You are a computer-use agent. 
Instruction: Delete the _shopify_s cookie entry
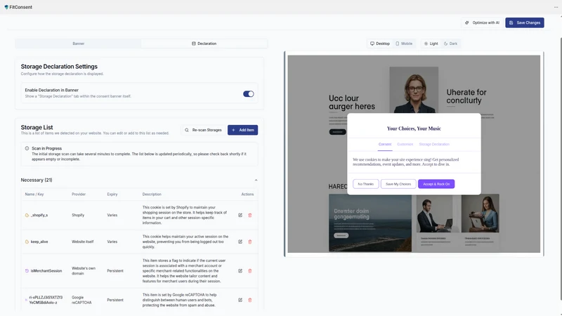(250, 216)
